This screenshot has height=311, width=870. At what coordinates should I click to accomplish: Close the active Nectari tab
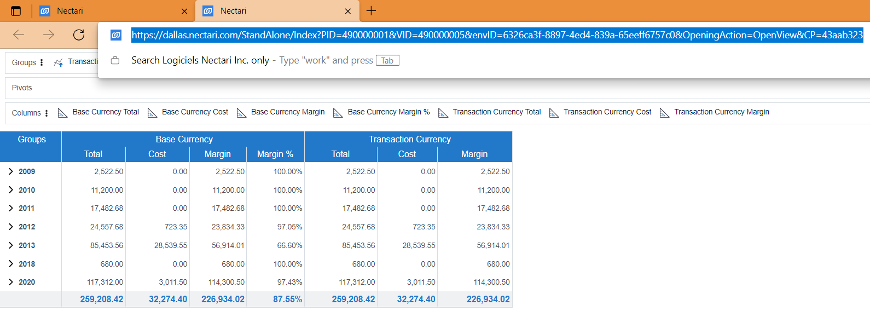coord(348,11)
